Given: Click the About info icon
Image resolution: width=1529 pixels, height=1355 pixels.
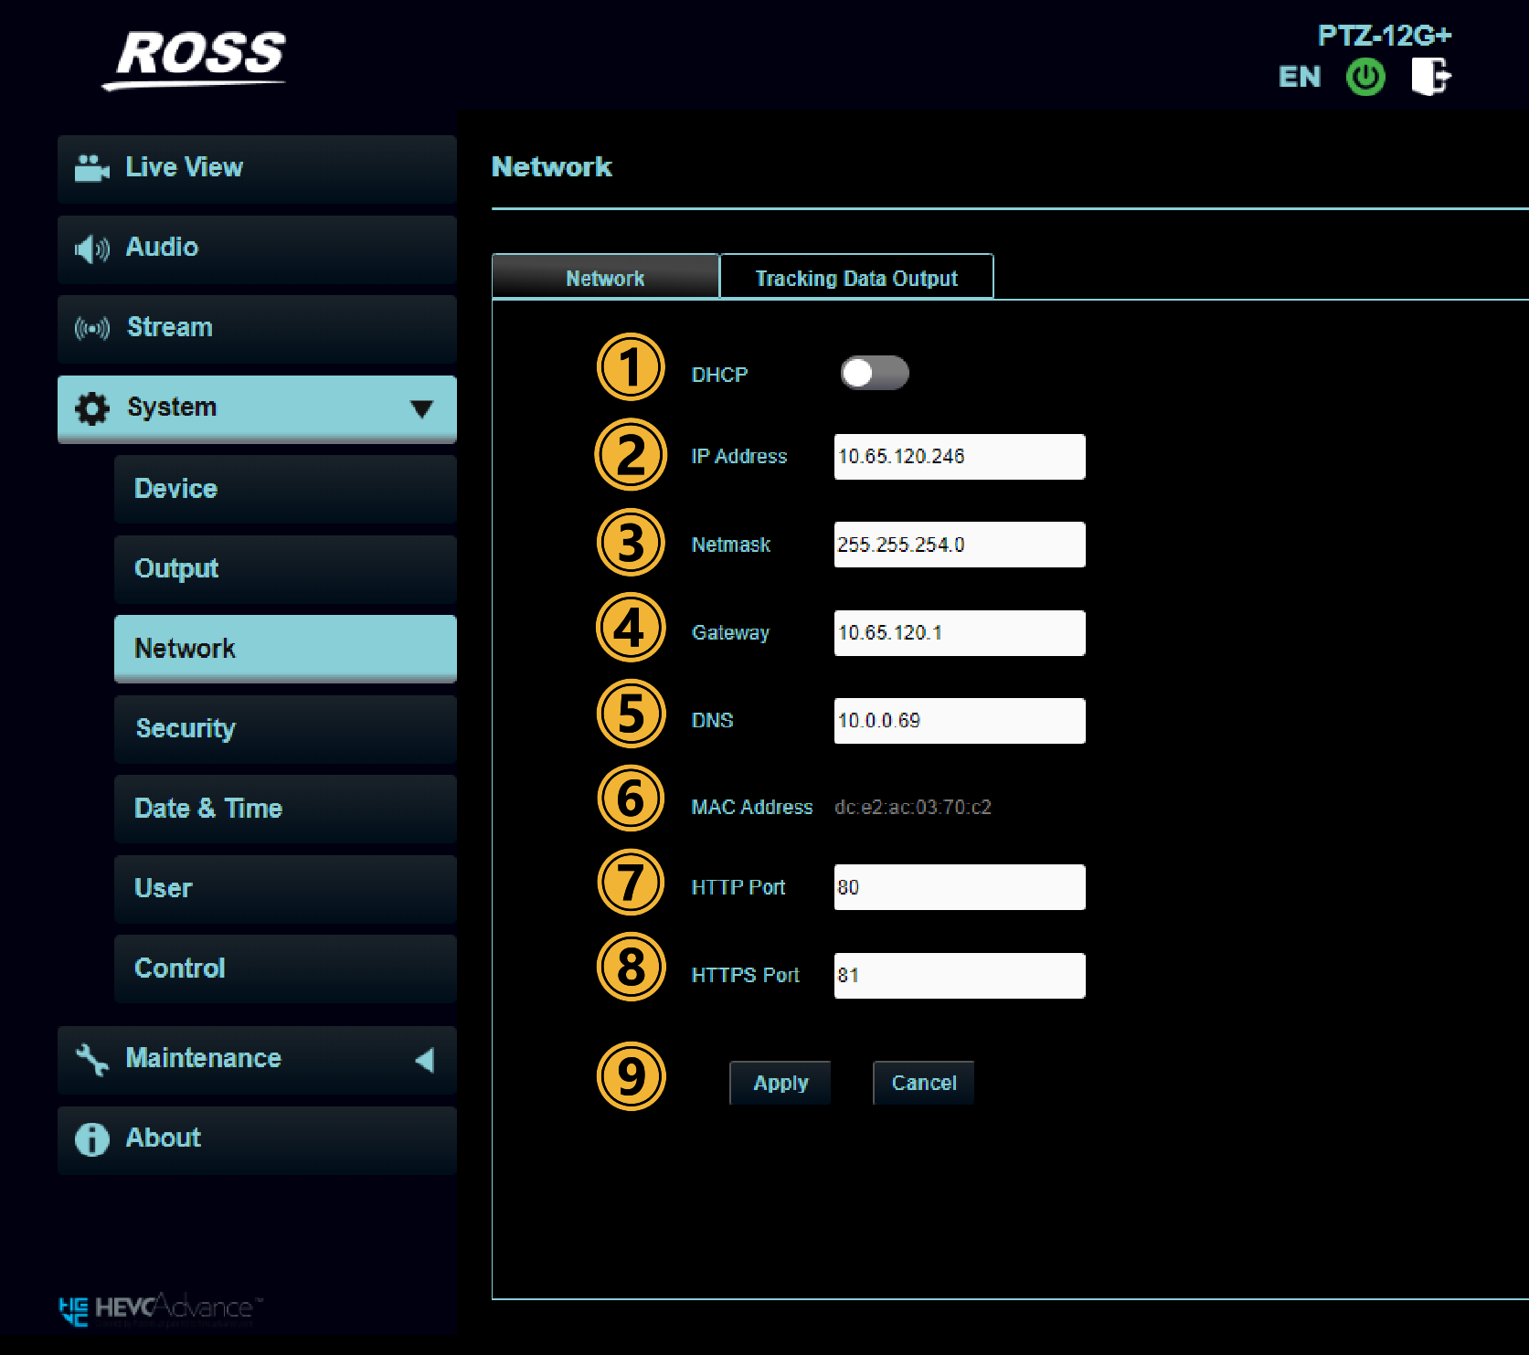Looking at the screenshot, I should point(91,1139).
